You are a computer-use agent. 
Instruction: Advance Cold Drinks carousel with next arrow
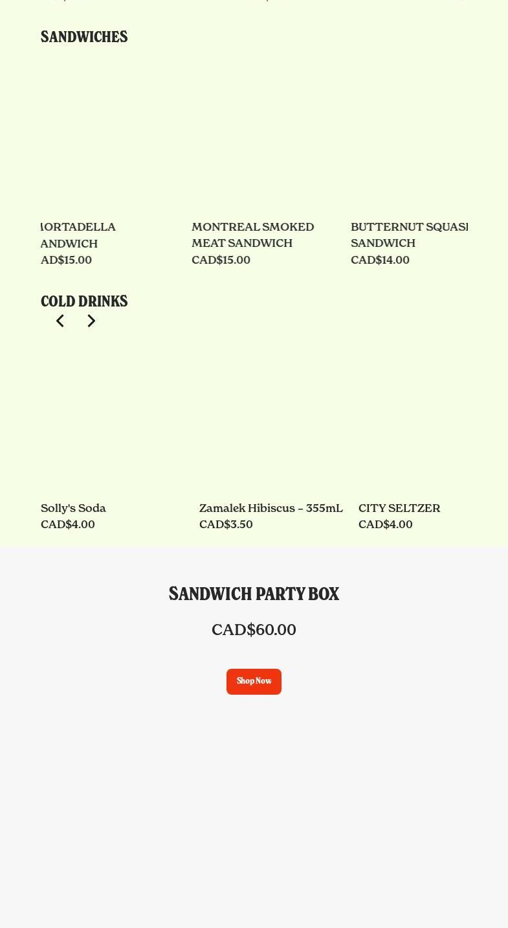pos(91,321)
